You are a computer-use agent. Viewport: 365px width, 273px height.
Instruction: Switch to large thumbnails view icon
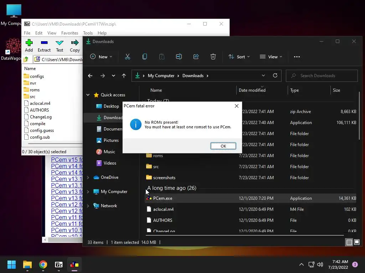coord(356,242)
